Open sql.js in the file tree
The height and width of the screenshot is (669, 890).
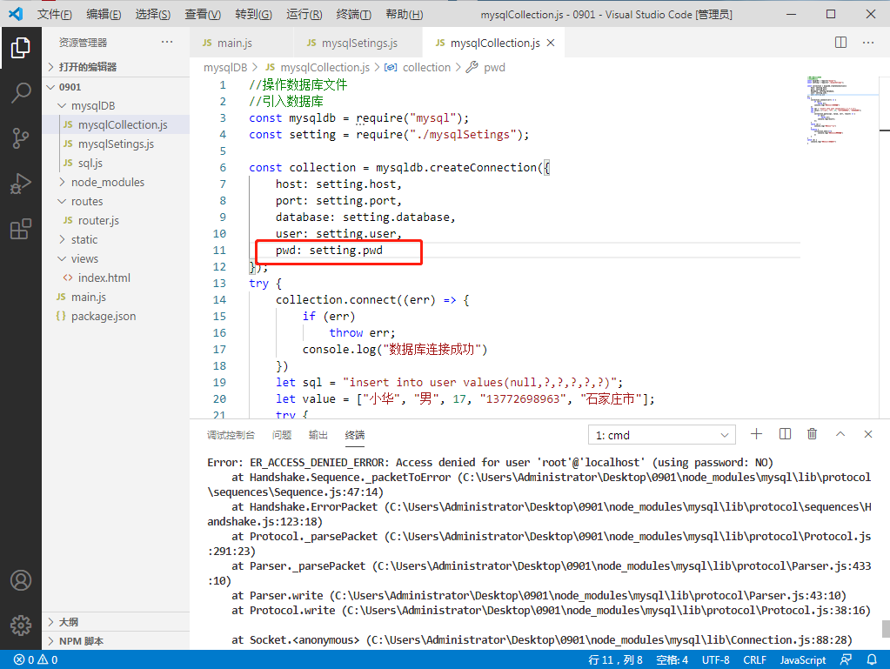tap(116, 163)
